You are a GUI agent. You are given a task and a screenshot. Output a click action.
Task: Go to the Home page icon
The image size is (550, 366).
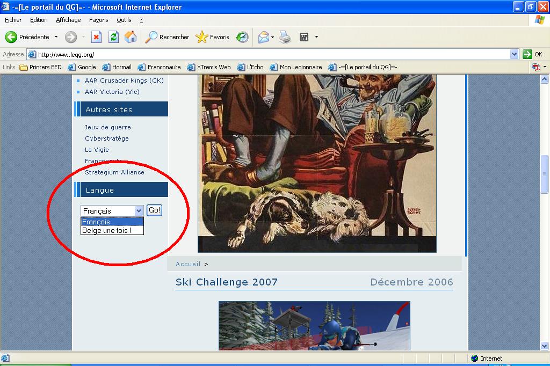131,37
